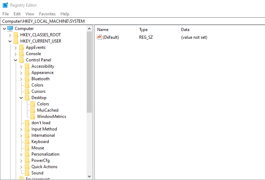Expand the Accessibility key
This screenshot has height=180, width=265.
click(21, 67)
